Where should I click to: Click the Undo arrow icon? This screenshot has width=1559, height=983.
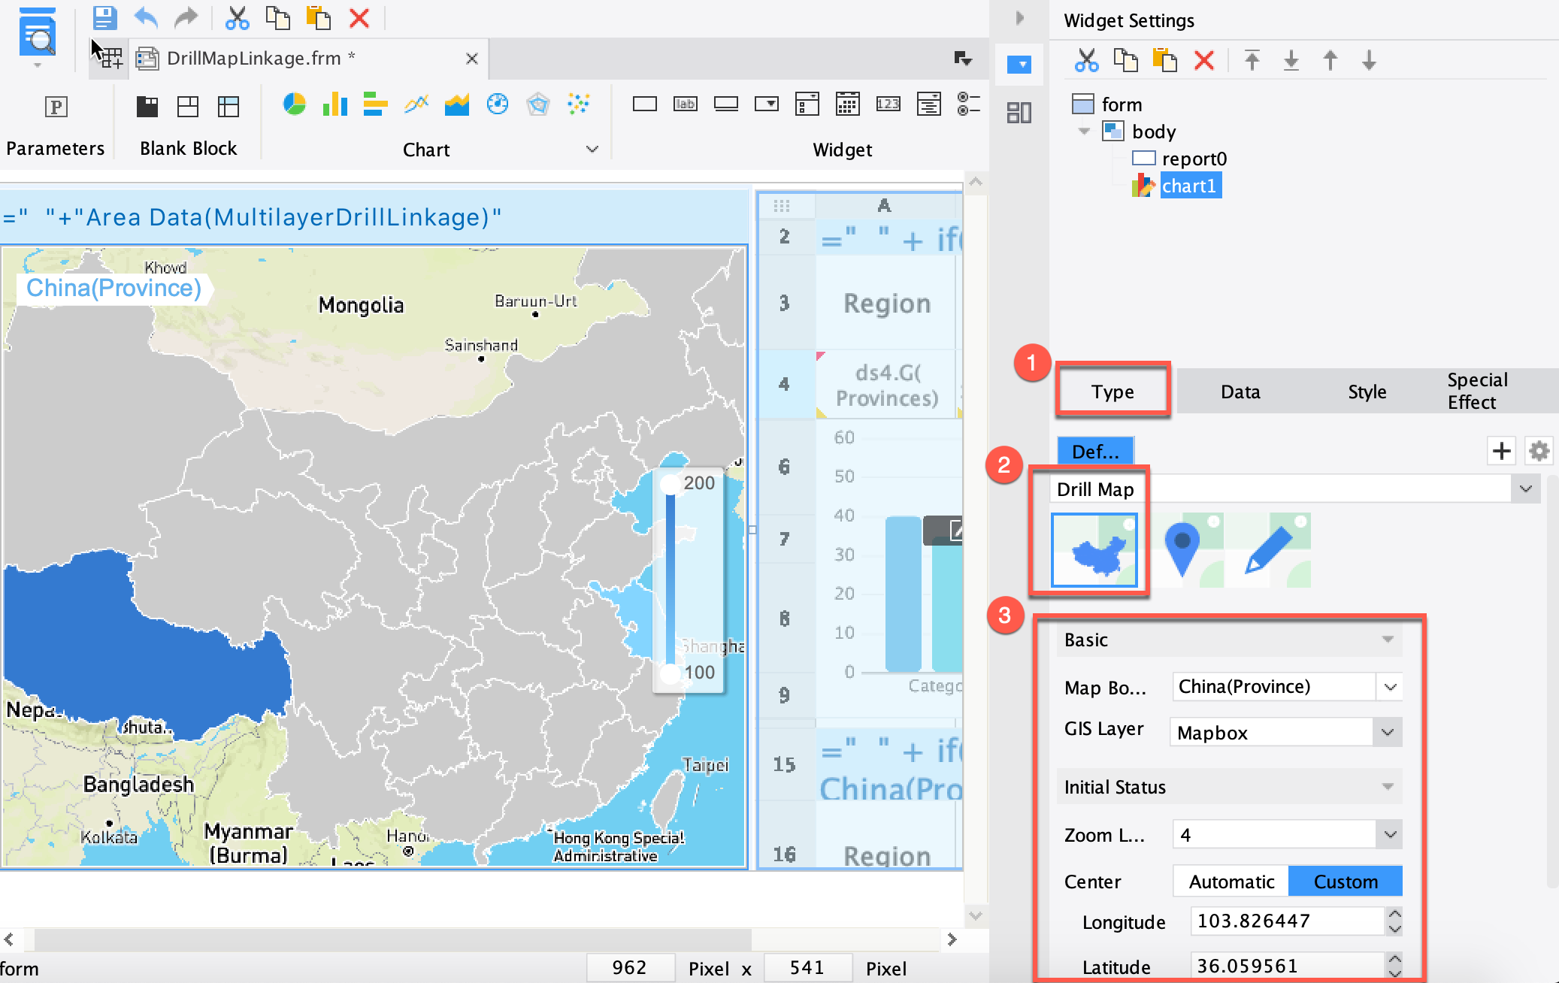coord(146,17)
